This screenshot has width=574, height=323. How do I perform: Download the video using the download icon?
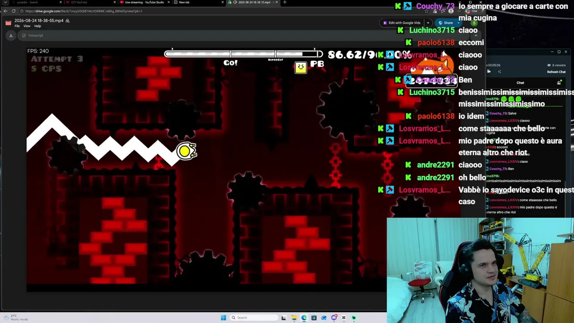coord(11,35)
